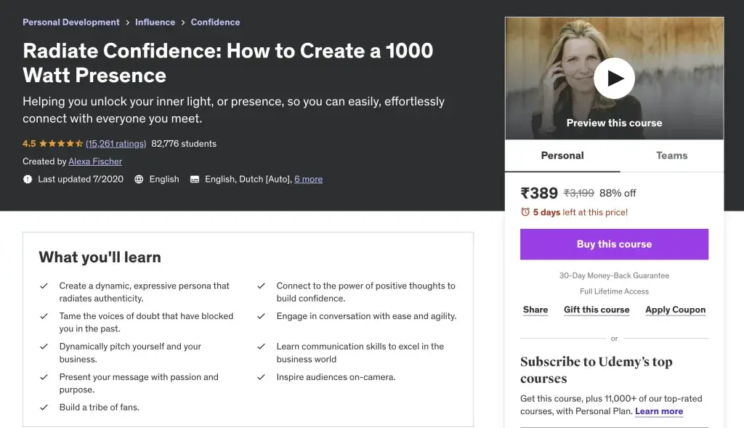744x428 pixels.
Task: Click the alarm clock price timer icon
Action: 525,212
